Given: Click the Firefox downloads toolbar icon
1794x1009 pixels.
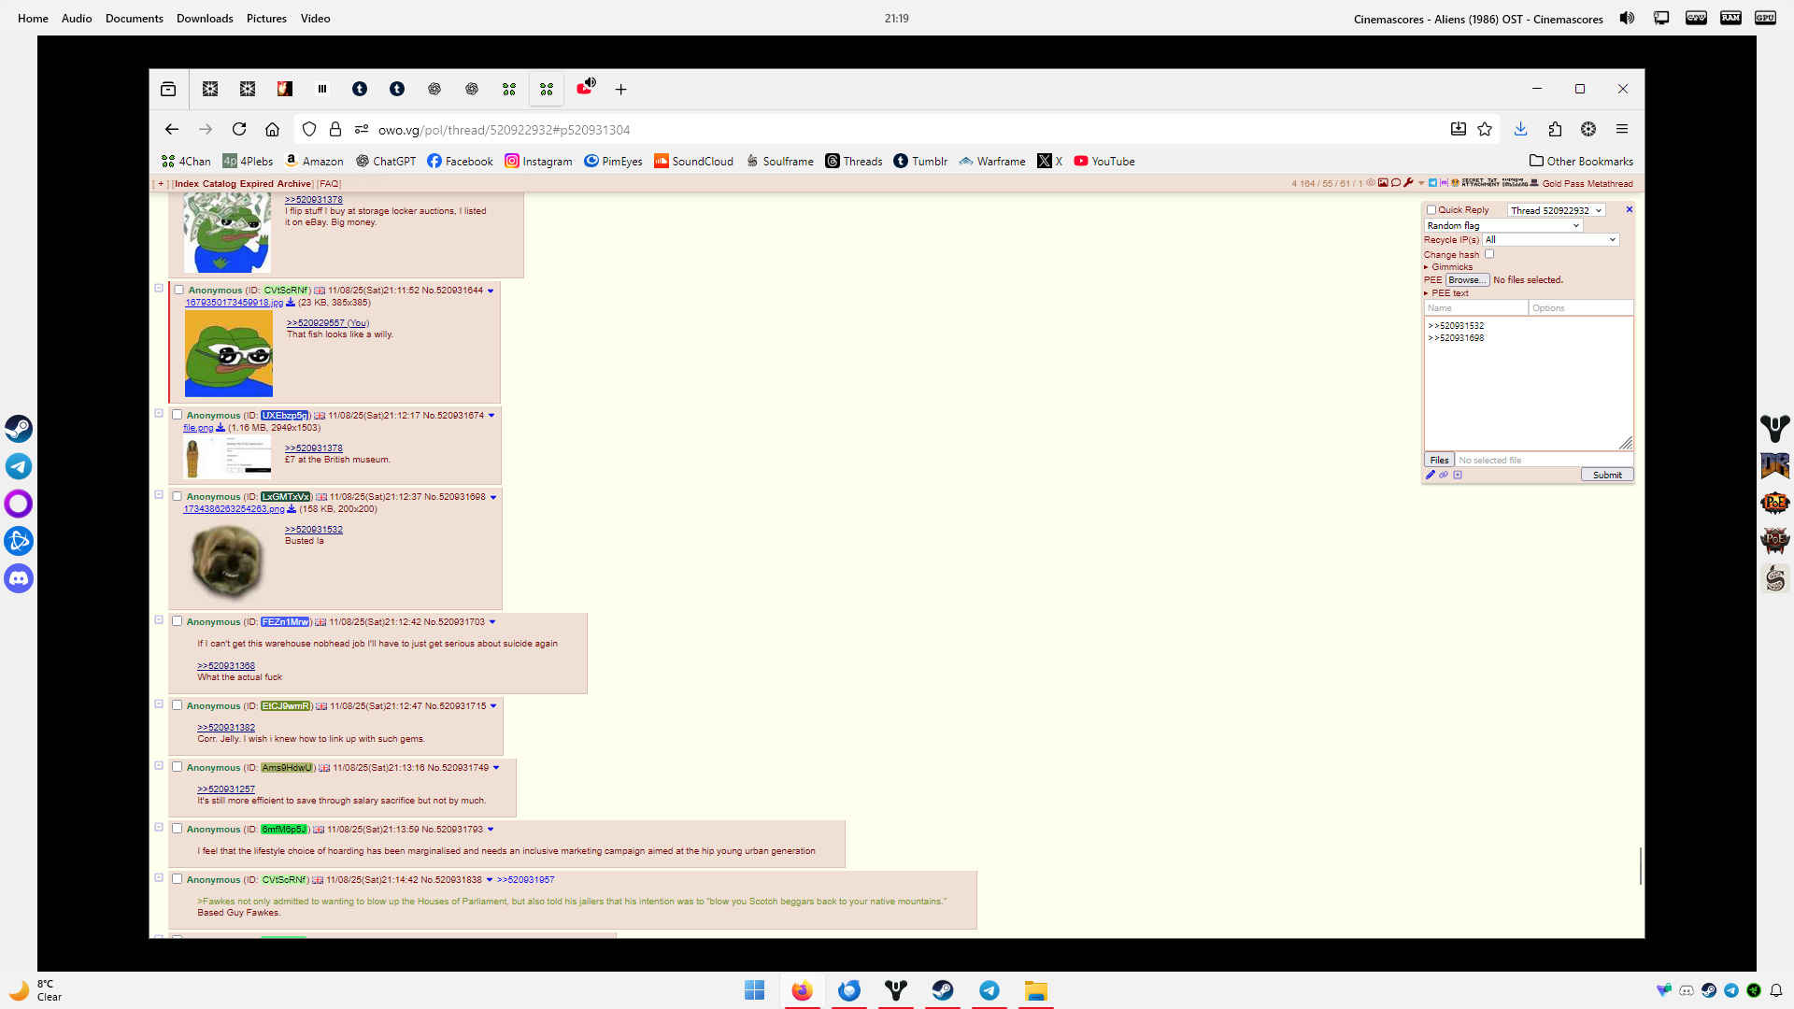Looking at the screenshot, I should [1520, 129].
